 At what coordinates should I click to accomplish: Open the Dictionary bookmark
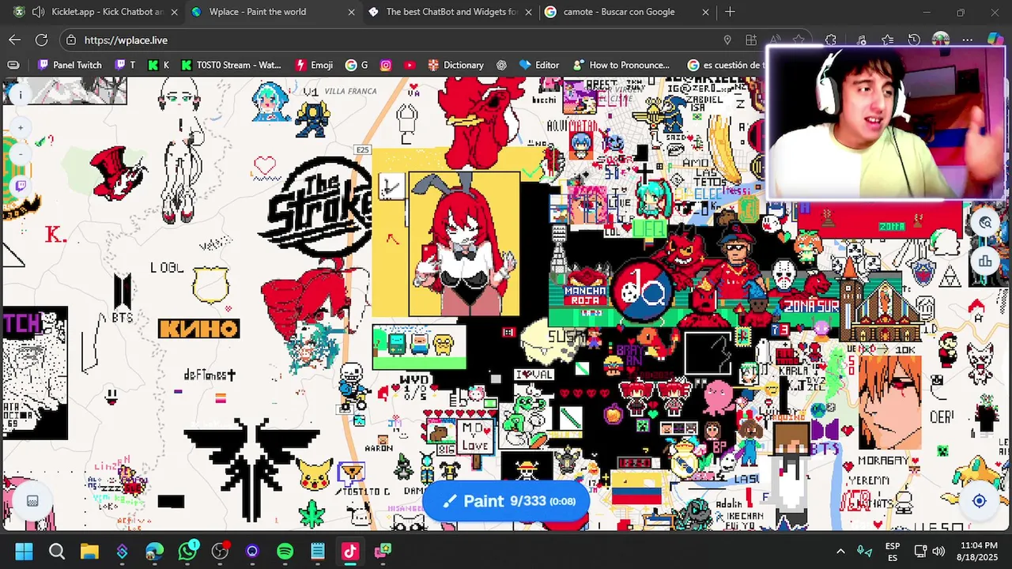455,65
